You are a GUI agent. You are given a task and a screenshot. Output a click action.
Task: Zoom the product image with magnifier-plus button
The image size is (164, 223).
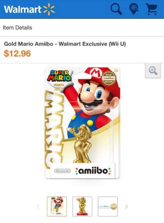[153, 71]
